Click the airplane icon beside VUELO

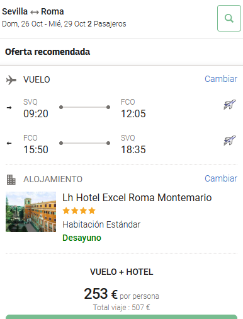[x=11, y=80]
